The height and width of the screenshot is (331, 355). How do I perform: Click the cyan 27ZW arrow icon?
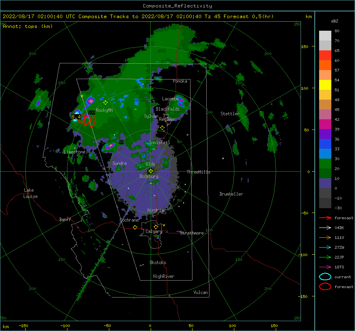(x=325, y=248)
